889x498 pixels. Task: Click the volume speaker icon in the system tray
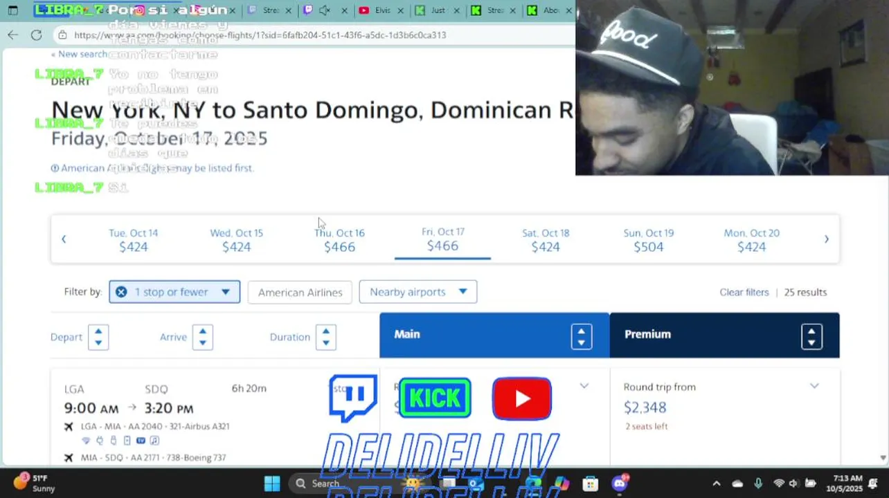click(x=793, y=483)
